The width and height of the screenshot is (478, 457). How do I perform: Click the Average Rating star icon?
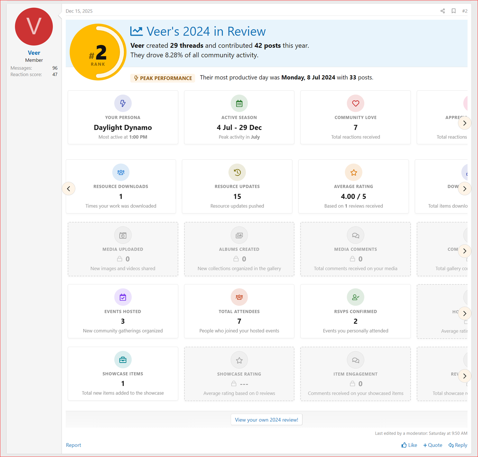coord(354,172)
